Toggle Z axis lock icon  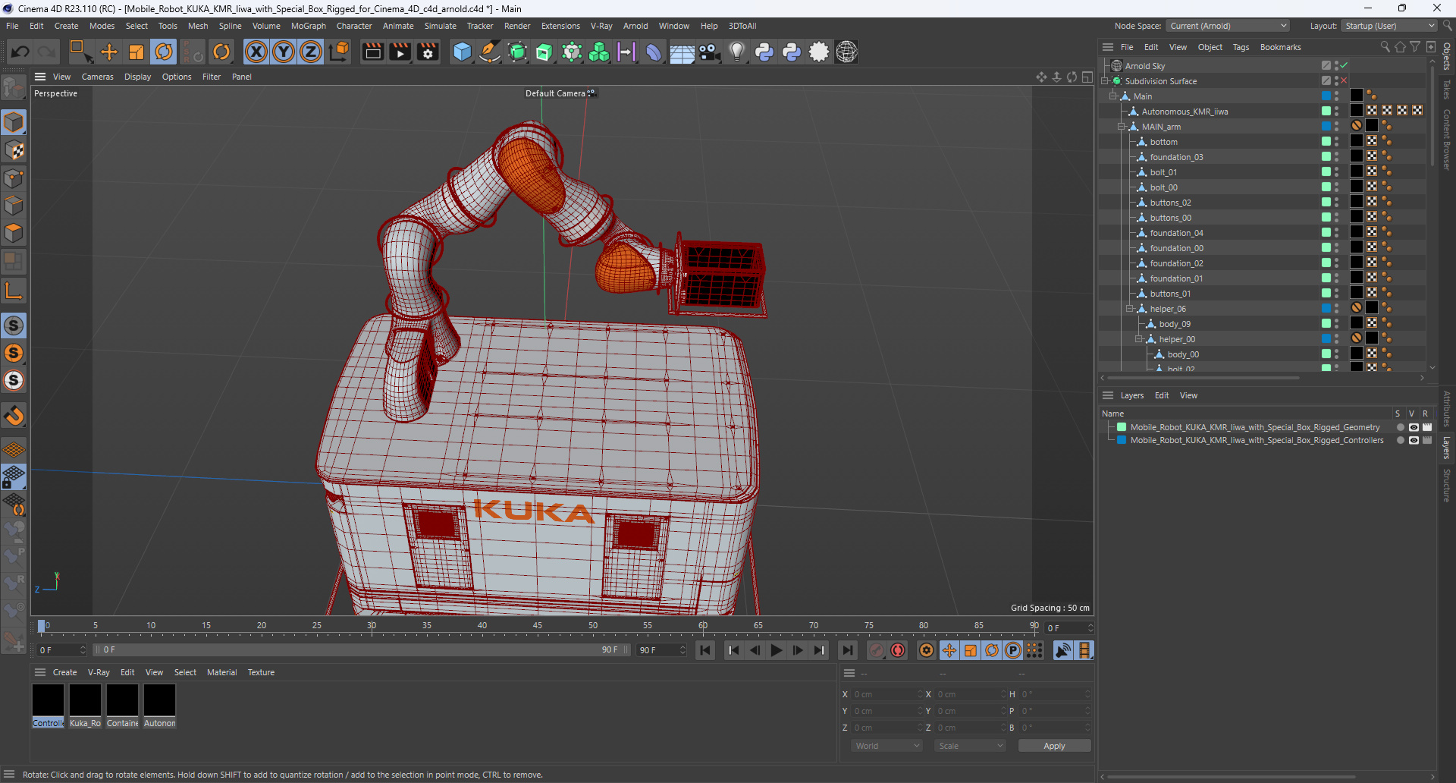pyautogui.click(x=311, y=52)
